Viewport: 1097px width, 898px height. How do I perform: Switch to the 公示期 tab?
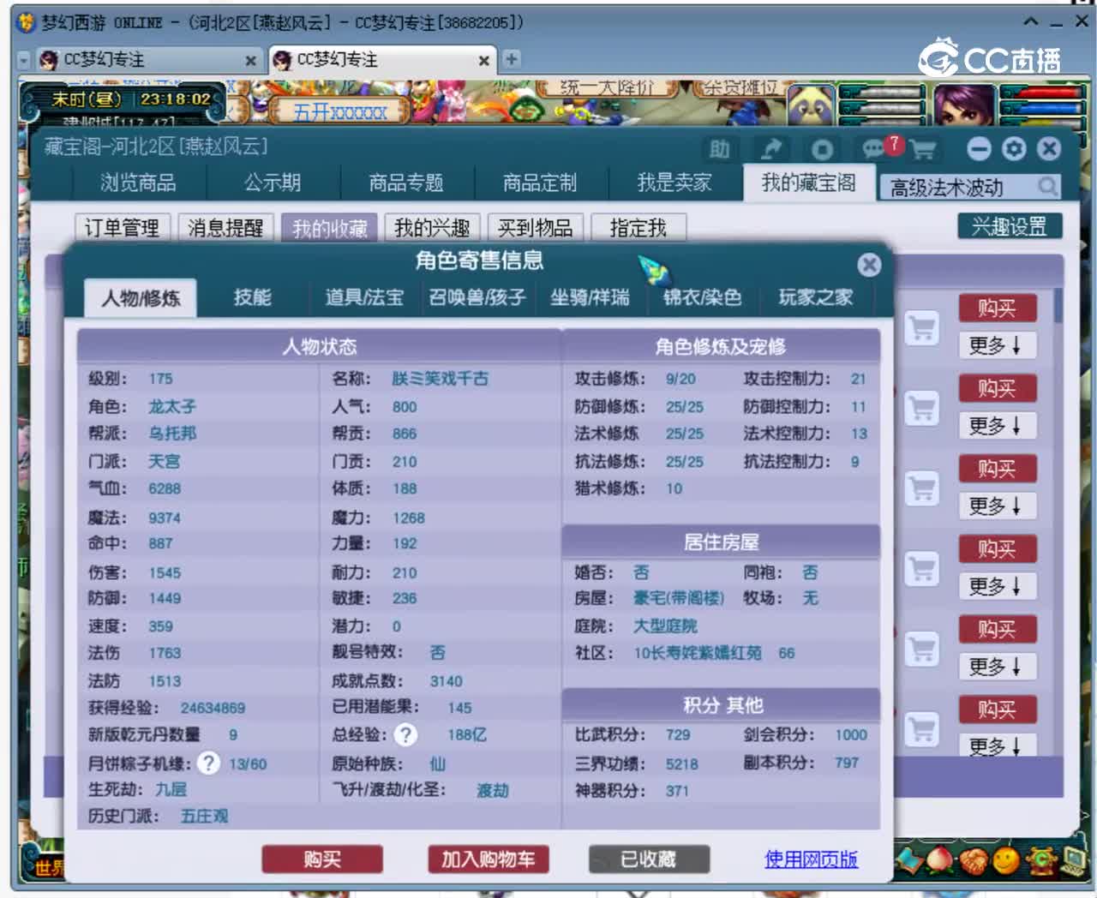point(273,183)
